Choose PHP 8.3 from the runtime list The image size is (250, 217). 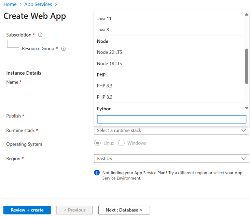(104, 86)
